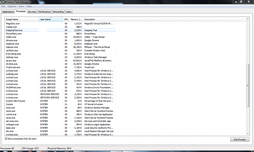
Task: Sort by User Name column header
Action: coord(51,19)
